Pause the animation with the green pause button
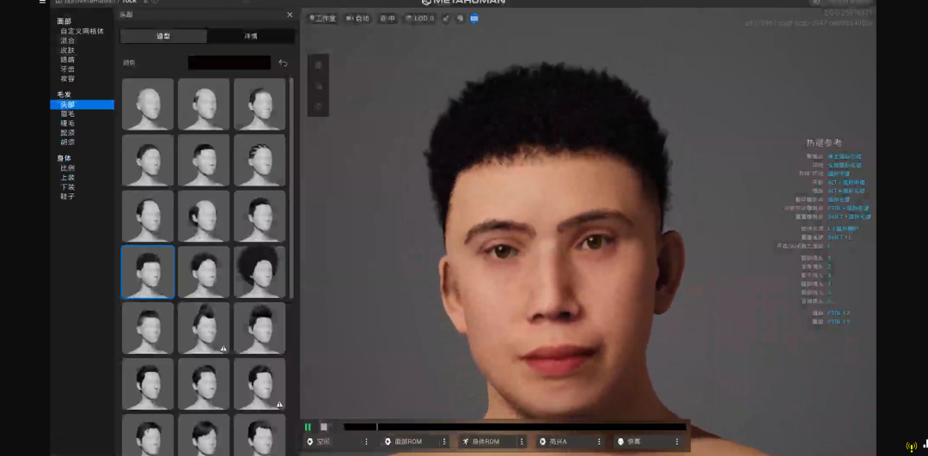 [x=308, y=427]
